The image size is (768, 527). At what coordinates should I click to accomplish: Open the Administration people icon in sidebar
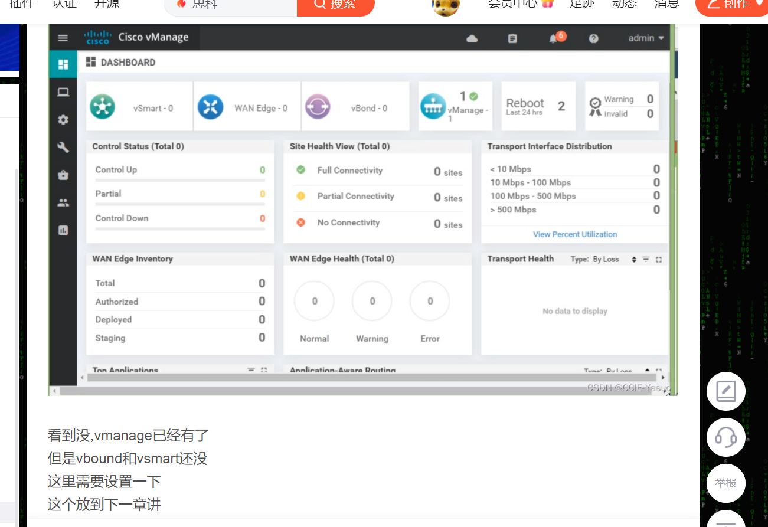point(63,202)
